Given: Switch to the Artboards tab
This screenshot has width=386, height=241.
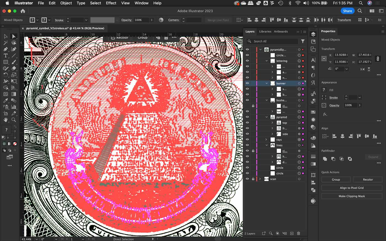Looking at the screenshot, I should [281, 31].
